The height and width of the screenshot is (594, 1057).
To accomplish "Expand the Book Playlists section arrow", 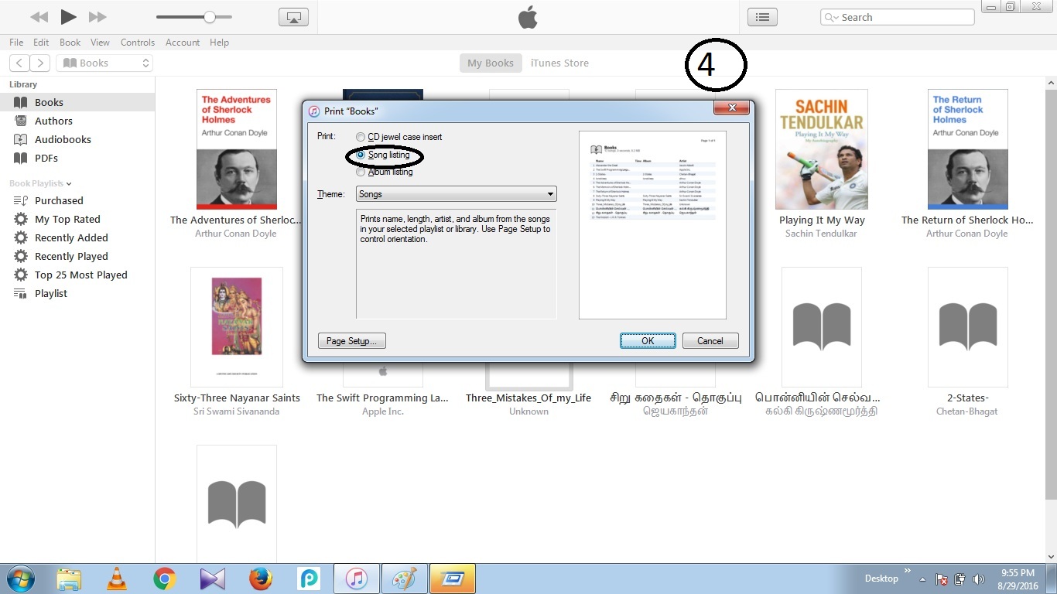I will pyautogui.click(x=69, y=183).
